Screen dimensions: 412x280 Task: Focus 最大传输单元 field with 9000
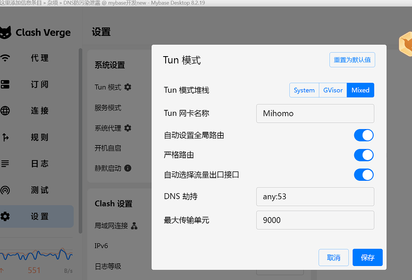tap(315, 220)
